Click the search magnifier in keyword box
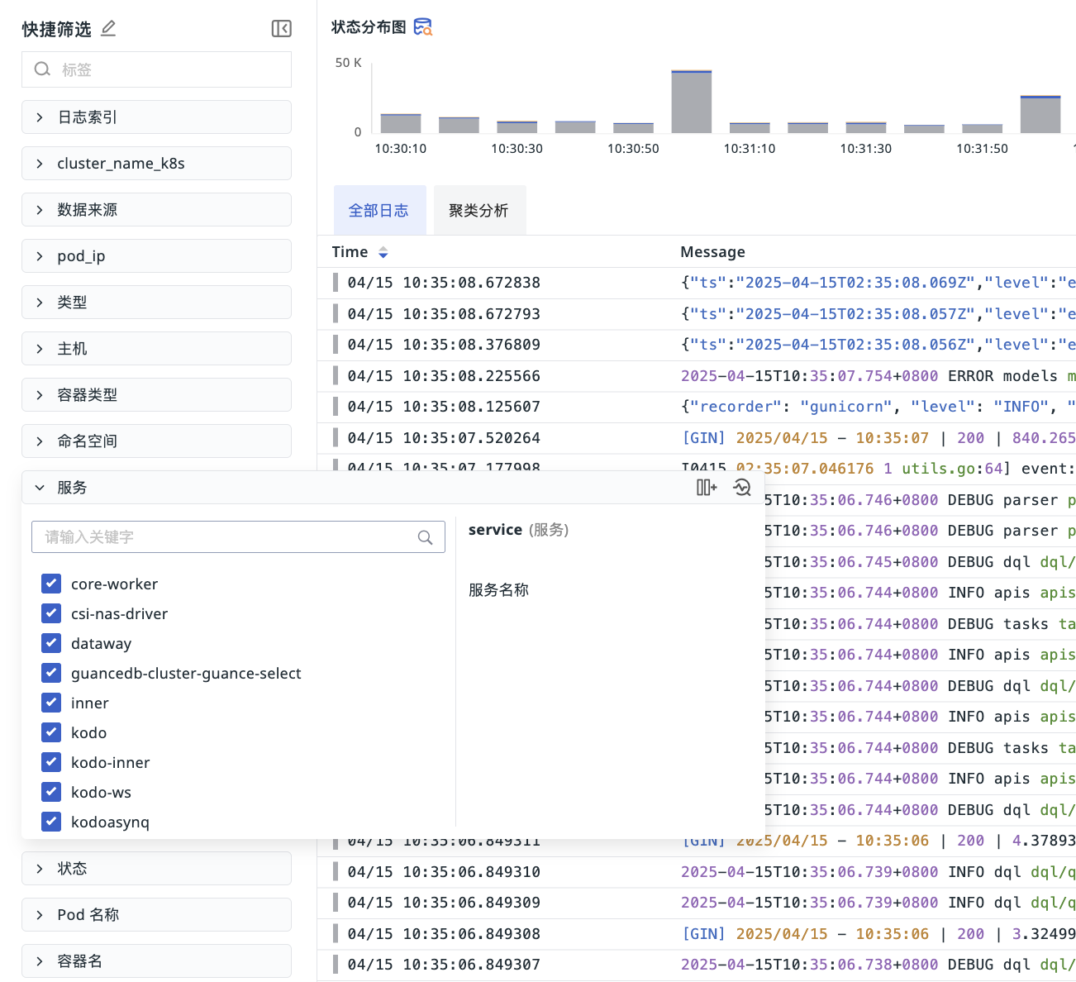 [426, 537]
